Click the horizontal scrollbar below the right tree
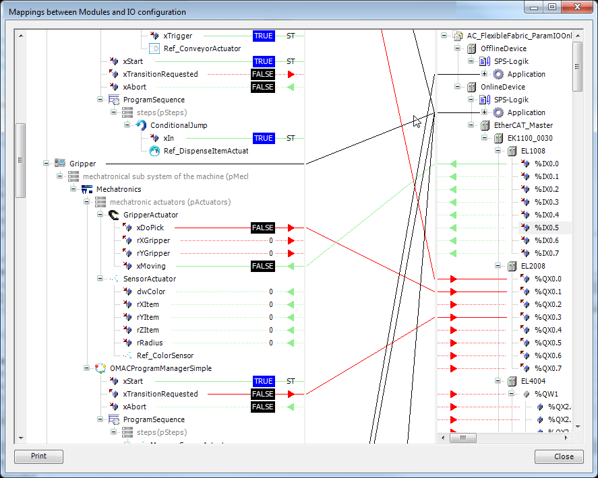Viewport: 598px width, 478px height. pyautogui.click(x=463, y=438)
